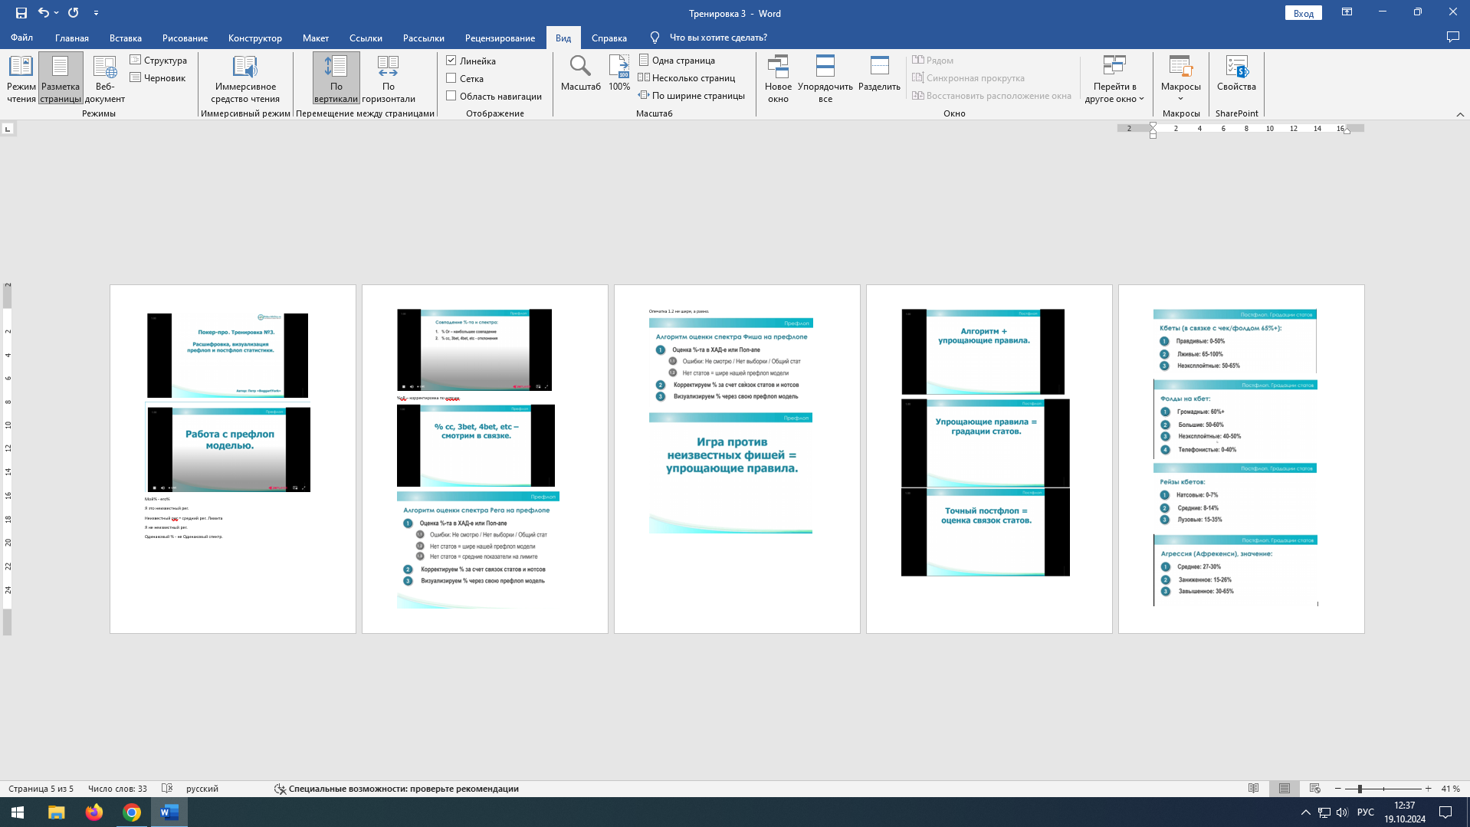This screenshot has height=827, width=1470.
Task: Click zoom in plus button
Action: click(x=1428, y=789)
